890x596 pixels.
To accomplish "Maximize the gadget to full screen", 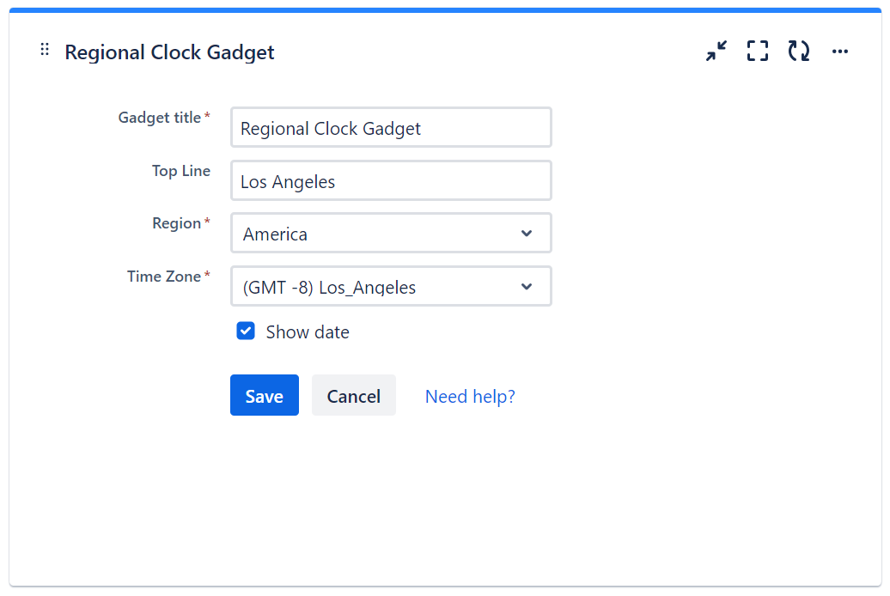I will pos(757,52).
